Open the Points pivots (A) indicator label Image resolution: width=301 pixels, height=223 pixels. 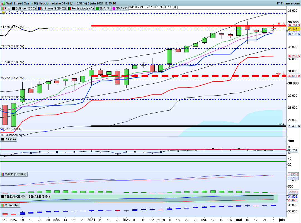pos(81,8)
